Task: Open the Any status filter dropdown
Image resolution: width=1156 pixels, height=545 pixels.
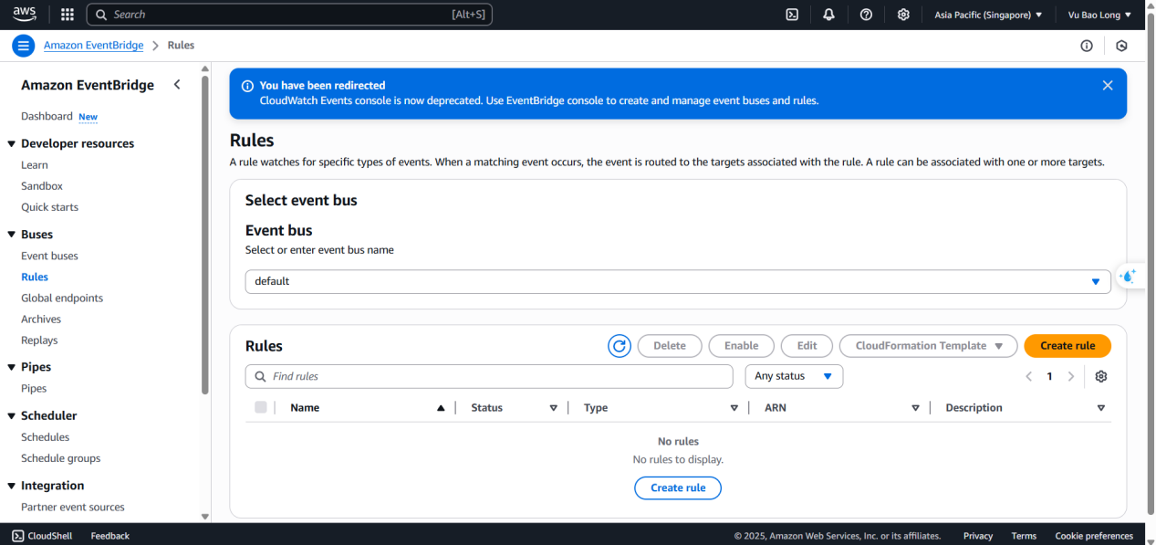Action: tap(794, 376)
